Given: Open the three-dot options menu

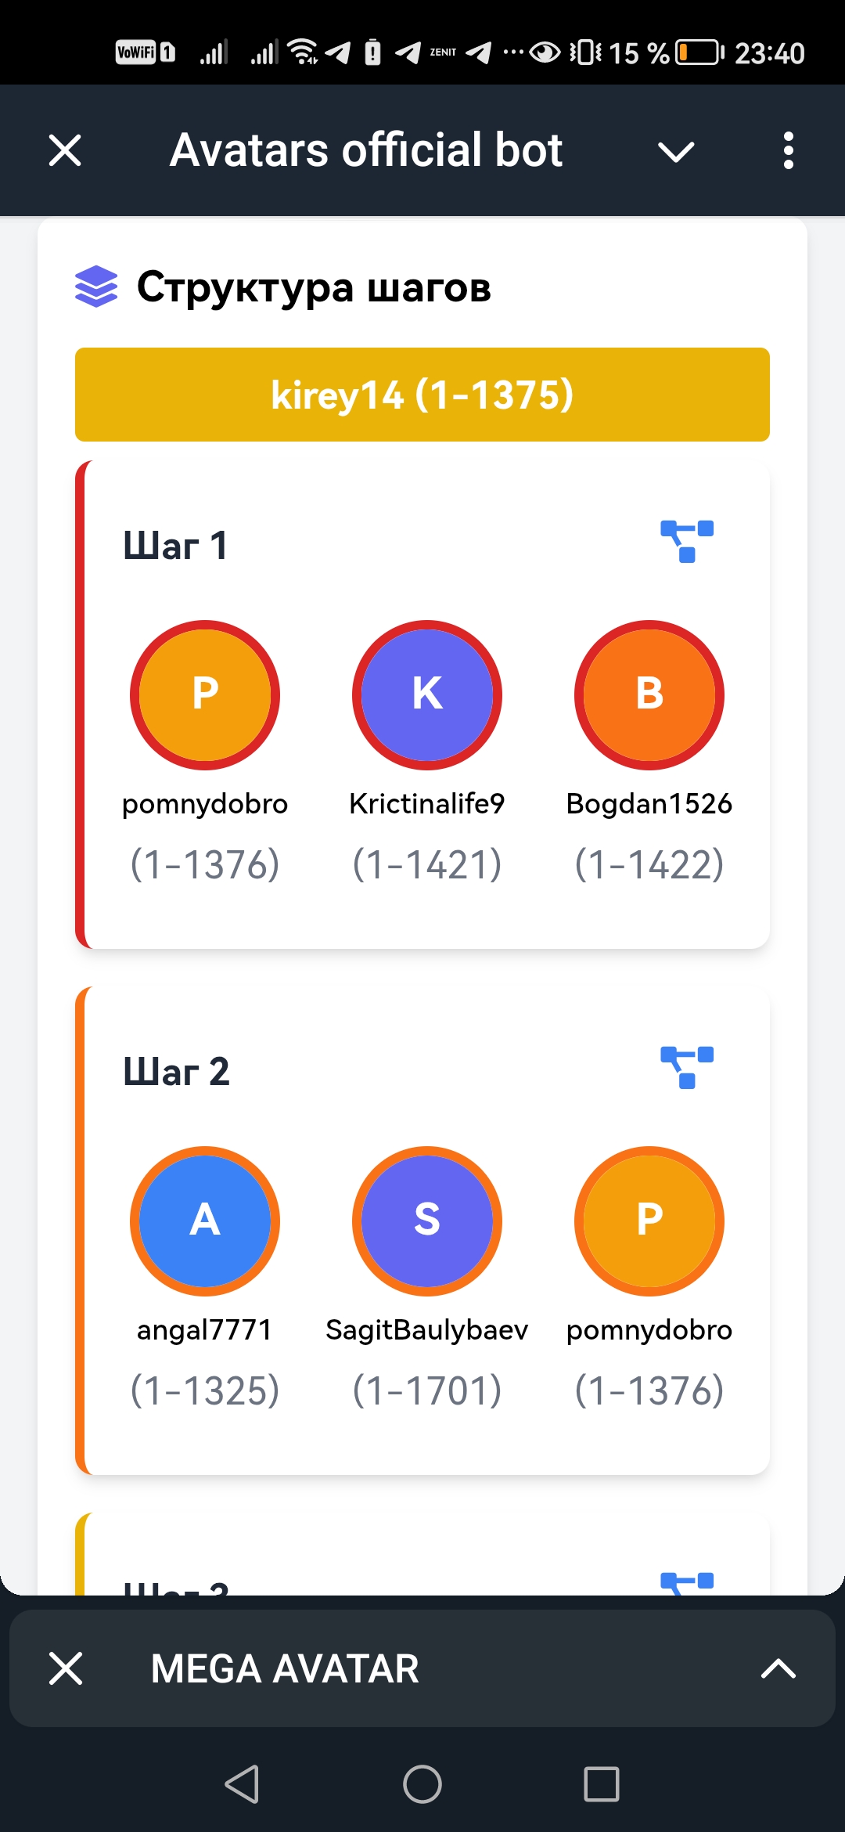Looking at the screenshot, I should [788, 150].
